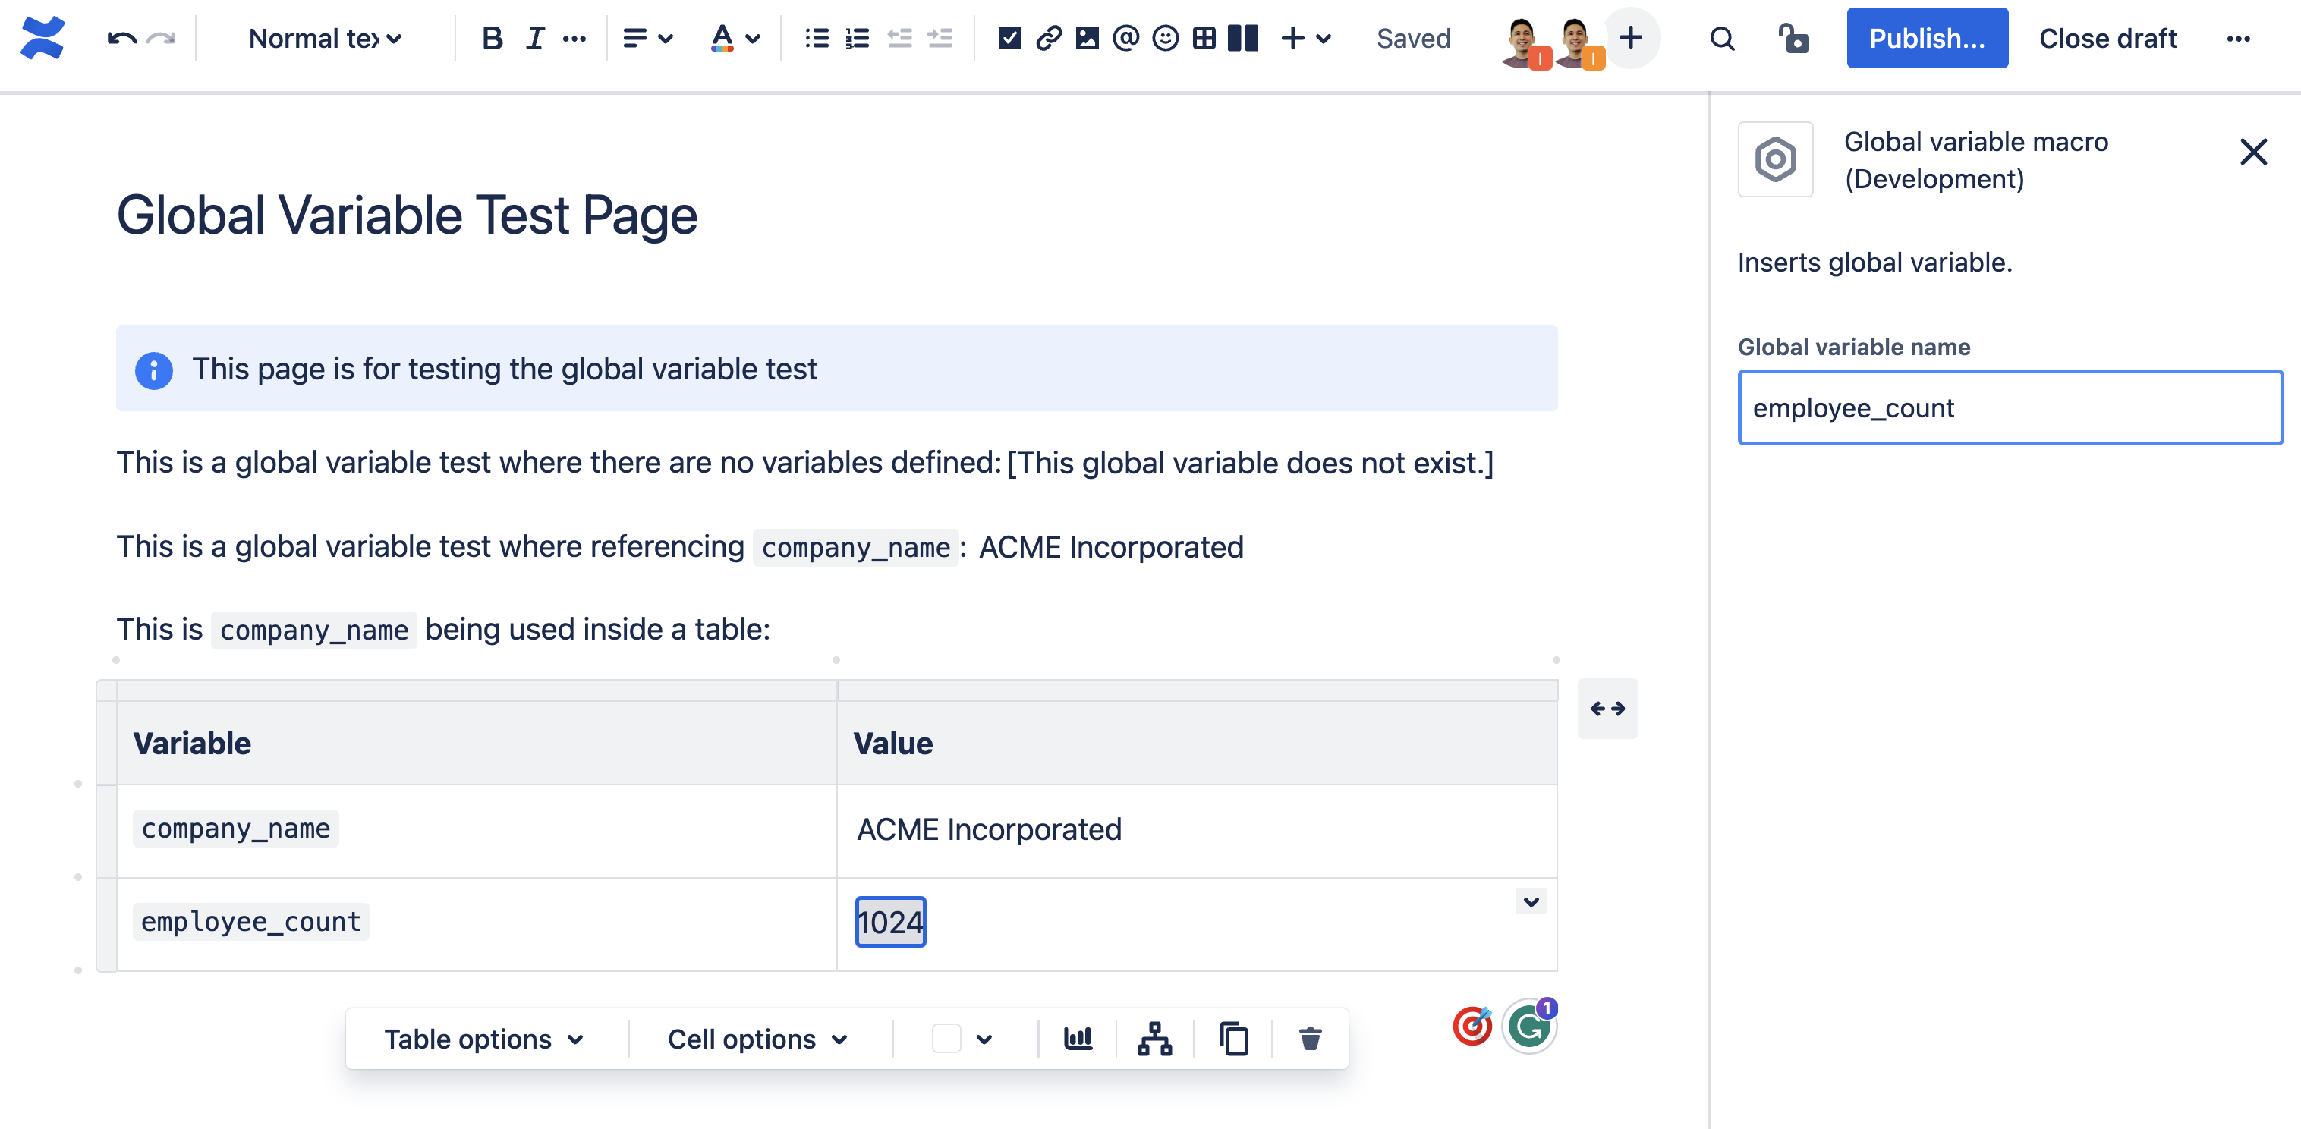2301x1129 pixels.
Task: Copy the table
Action: pos(1232,1039)
